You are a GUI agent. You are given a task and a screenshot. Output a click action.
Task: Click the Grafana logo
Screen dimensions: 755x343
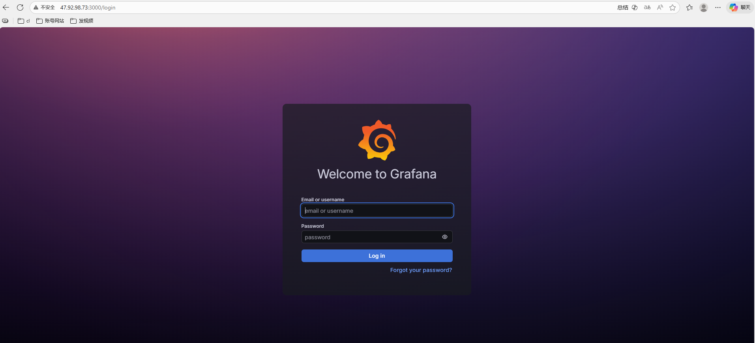coord(377,140)
